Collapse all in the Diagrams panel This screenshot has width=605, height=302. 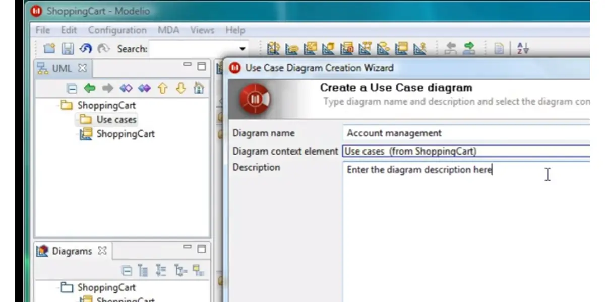tap(127, 271)
